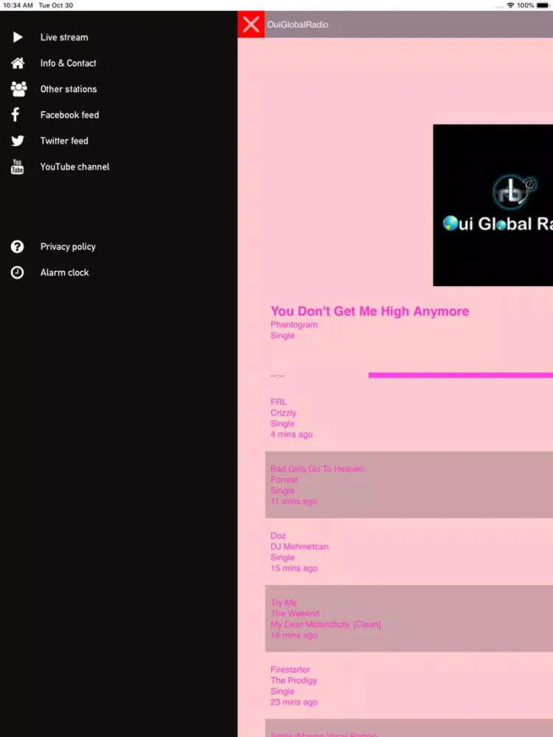Click artist DJ Mehmetcan
Screen dimensions: 553x737
tap(299, 547)
